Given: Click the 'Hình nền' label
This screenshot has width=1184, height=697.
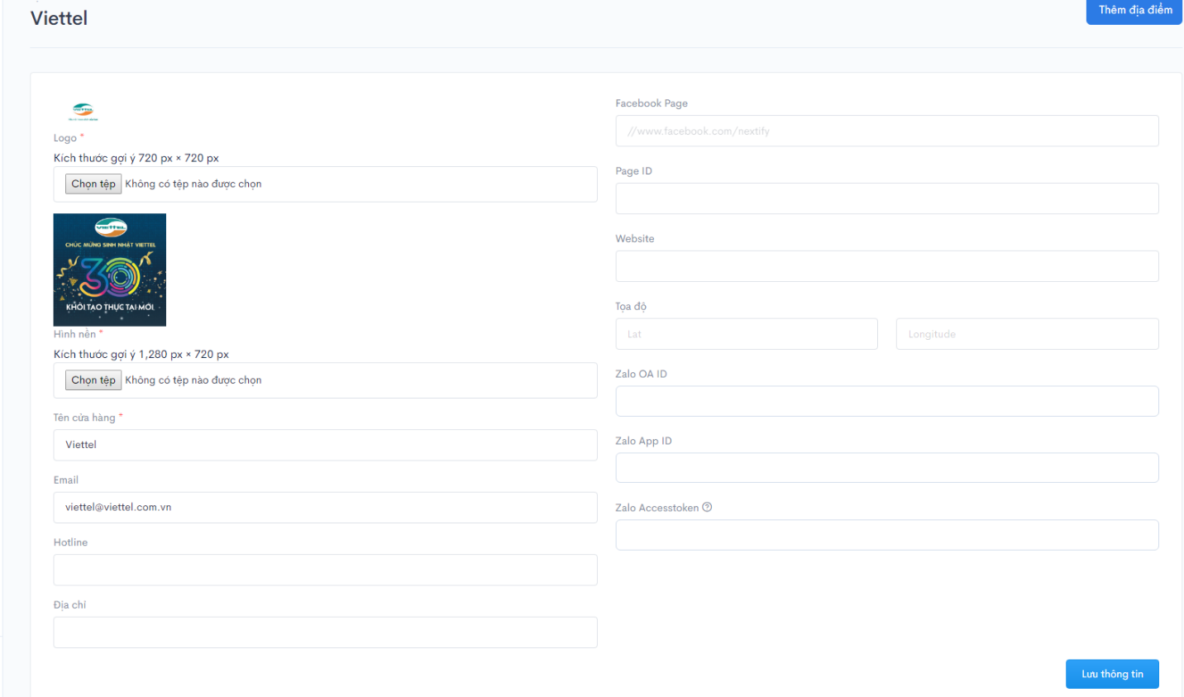Looking at the screenshot, I should click(x=74, y=334).
